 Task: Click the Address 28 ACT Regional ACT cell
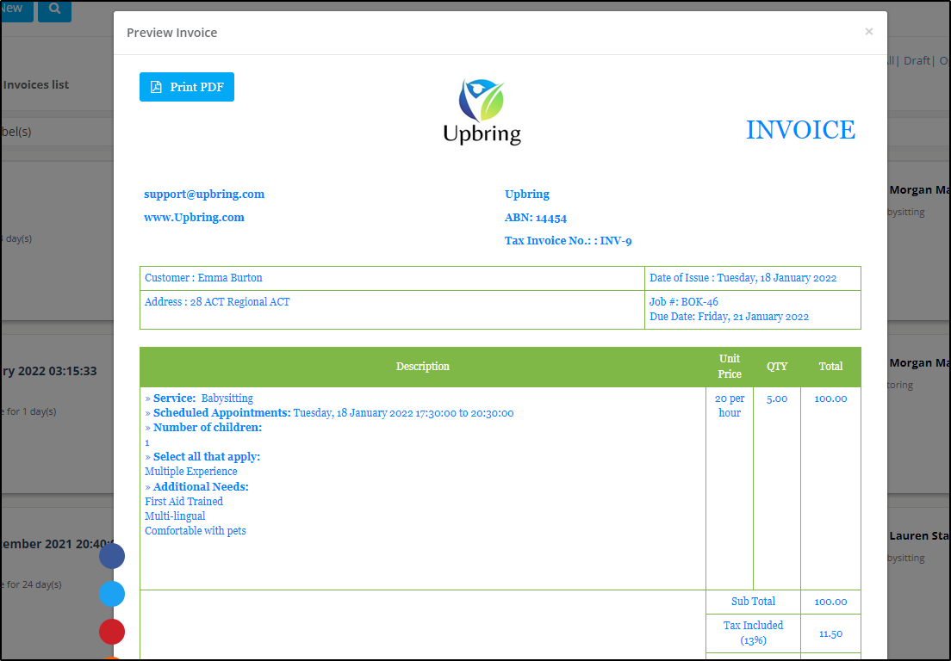pos(392,310)
